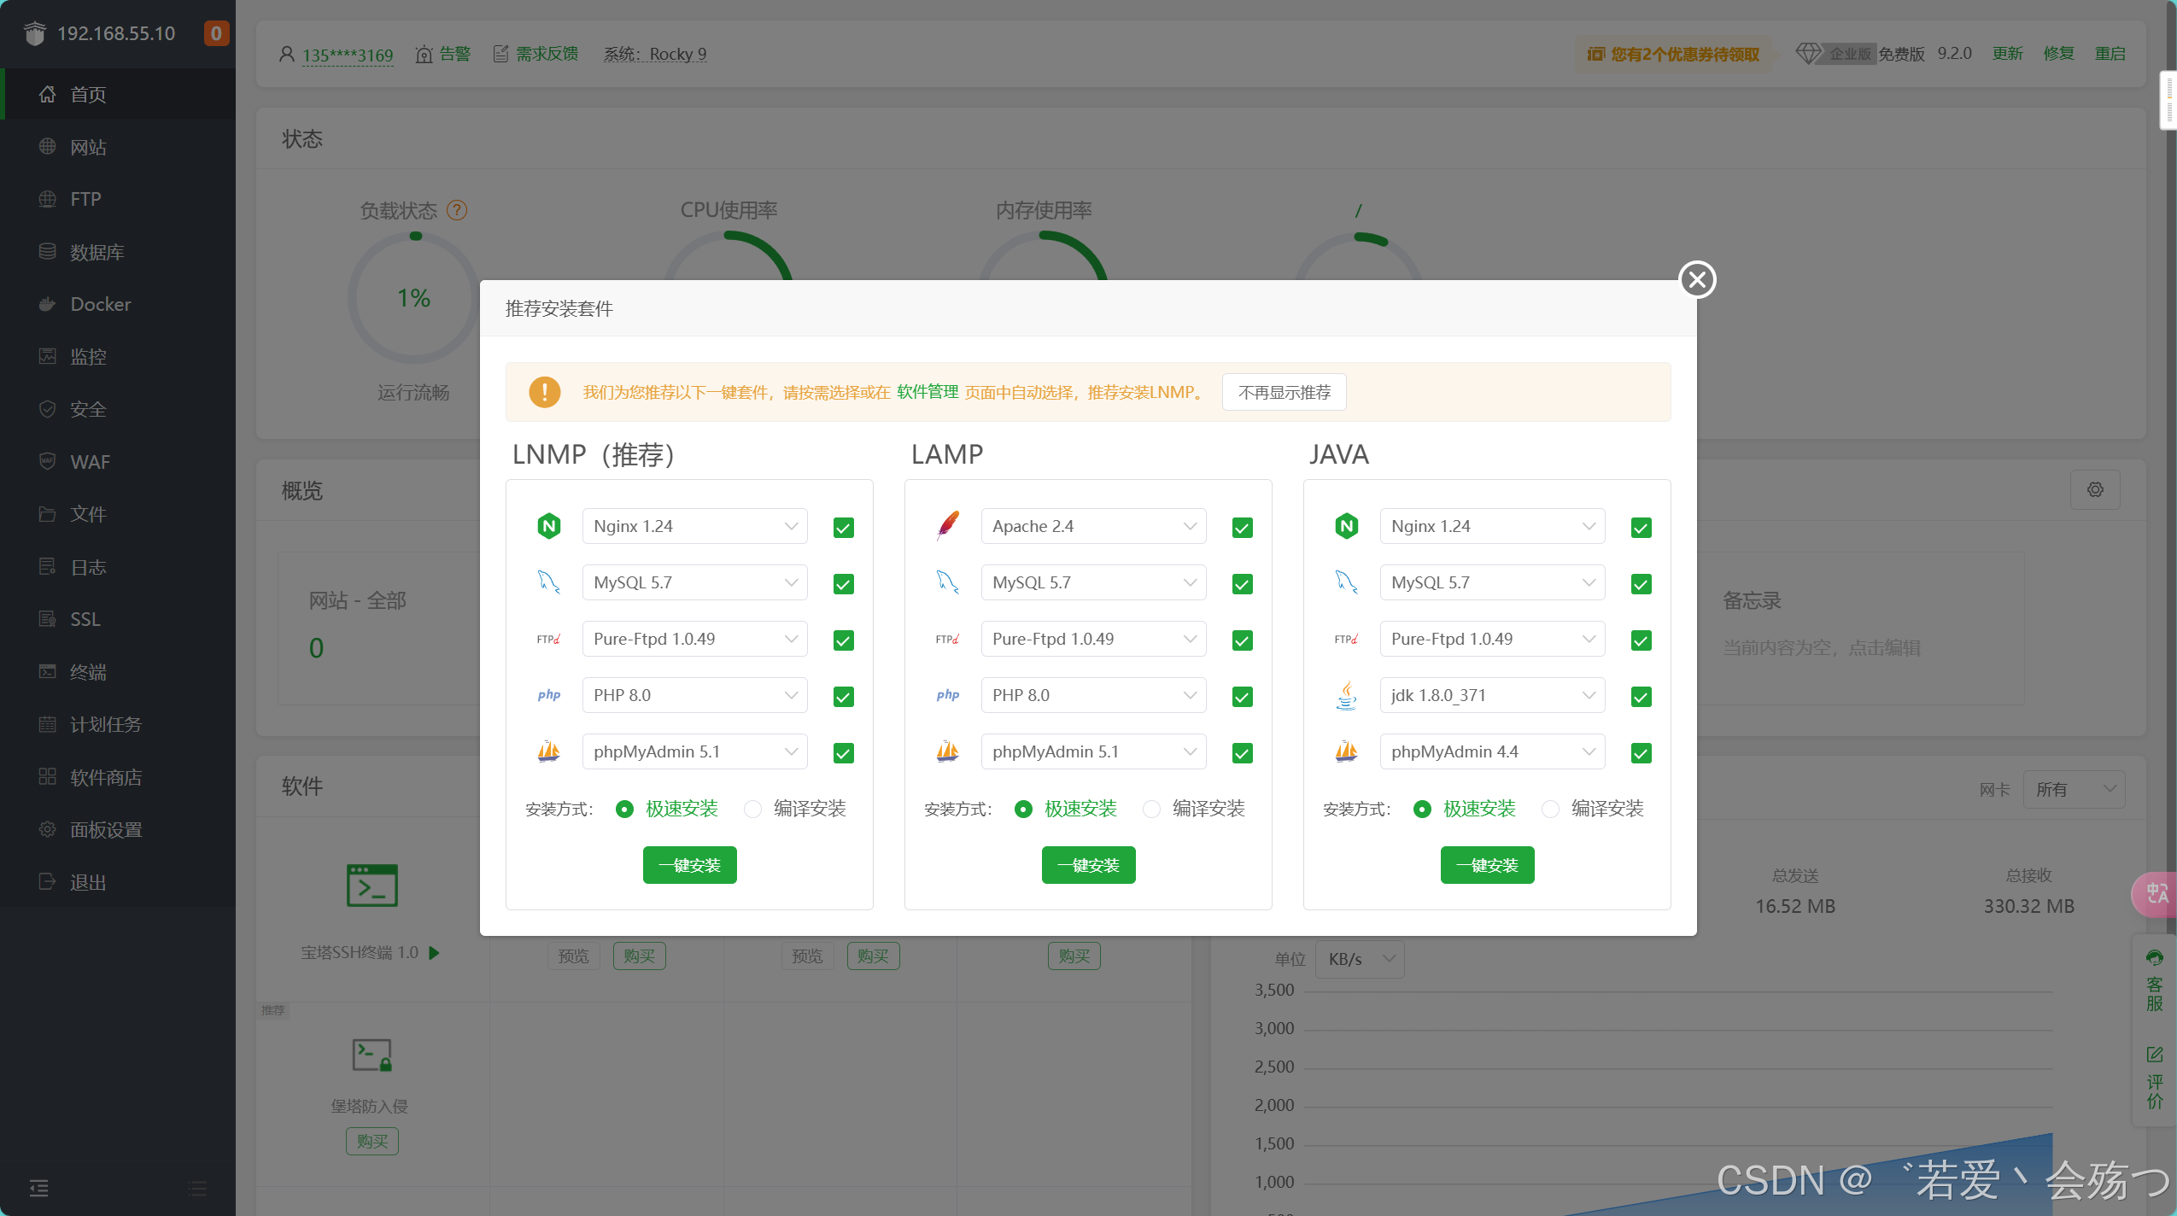Open the SSL section in sidebar
Screen dimensions: 2177x1216
[x=84, y=618]
